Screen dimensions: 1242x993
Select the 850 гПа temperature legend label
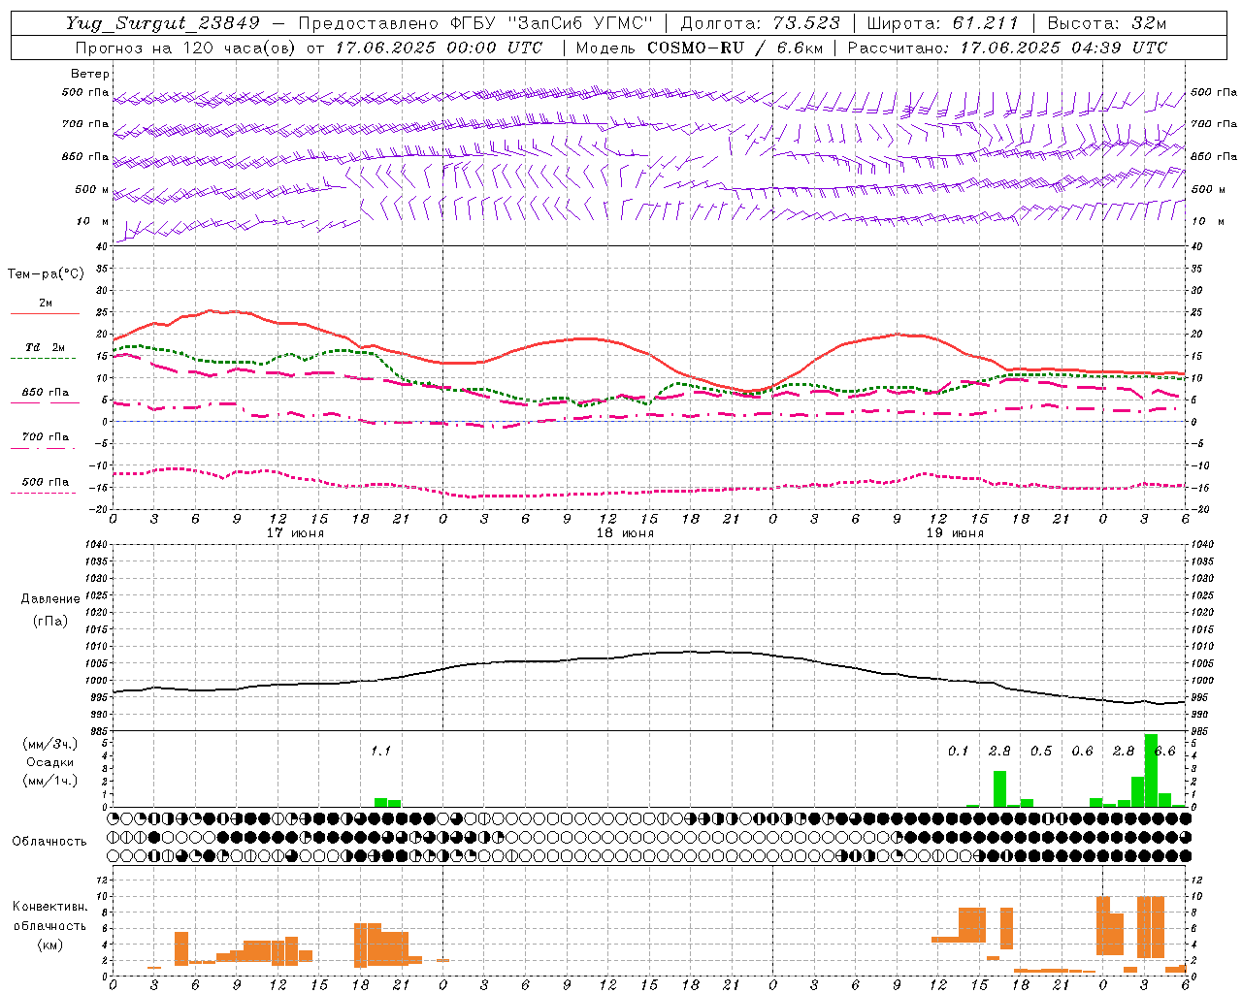pyautogui.click(x=46, y=393)
